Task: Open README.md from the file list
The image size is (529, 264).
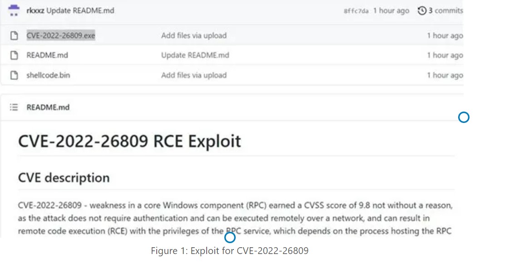Action: coord(47,55)
